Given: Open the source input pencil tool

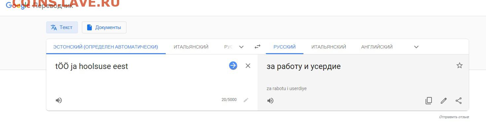Looking at the screenshot, I should 246,100.
